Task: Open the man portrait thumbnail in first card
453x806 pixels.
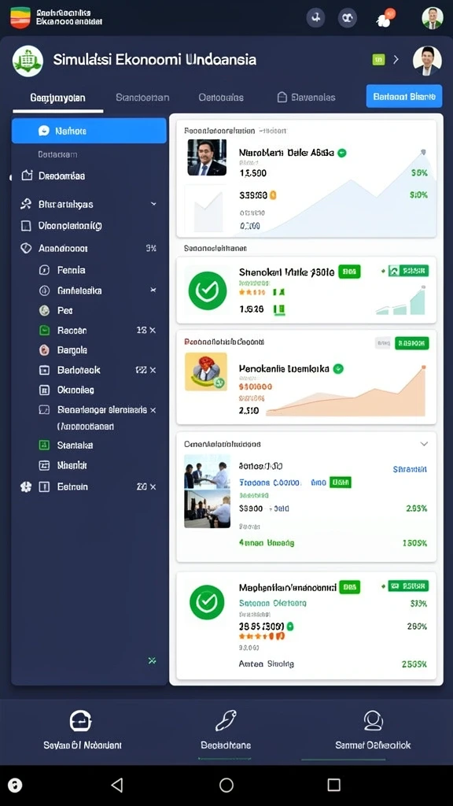Action: pyautogui.click(x=207, y=157)
